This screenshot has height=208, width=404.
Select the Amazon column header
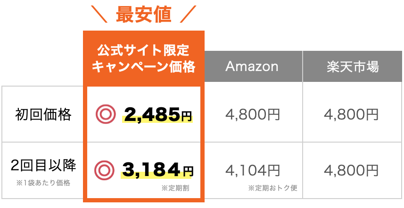pyautogui.click(x=252, y=66)
